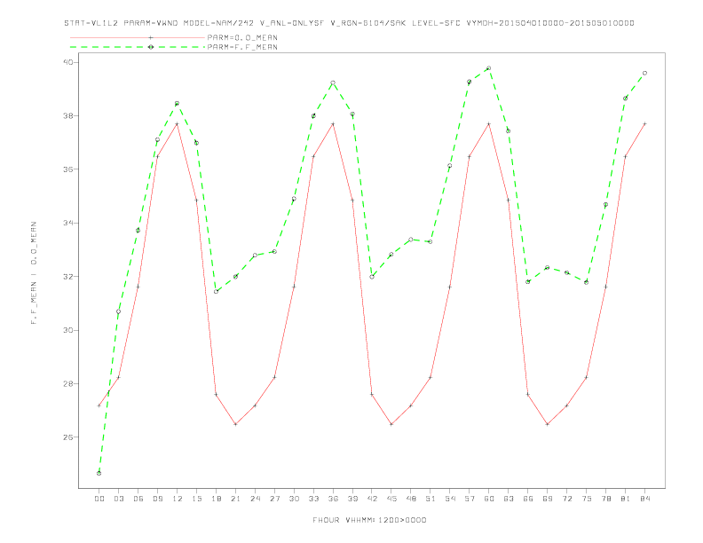
Task: Click the red O.O_MEAN peak marker at hour 12
Action: 178,123
